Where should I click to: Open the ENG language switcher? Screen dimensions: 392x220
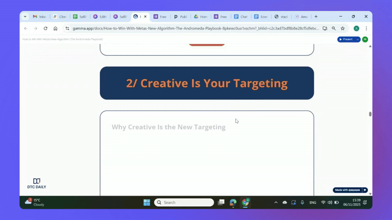coord(313,202)
